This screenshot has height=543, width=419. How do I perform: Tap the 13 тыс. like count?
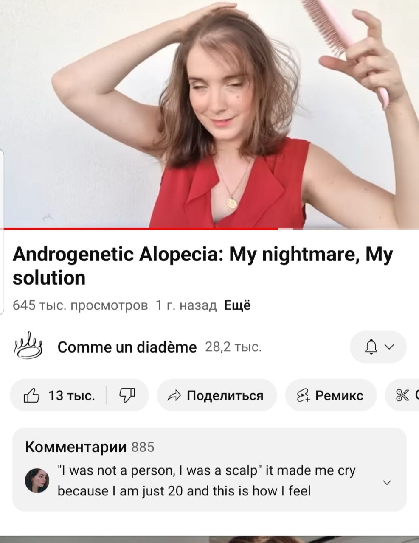(72, 395)
